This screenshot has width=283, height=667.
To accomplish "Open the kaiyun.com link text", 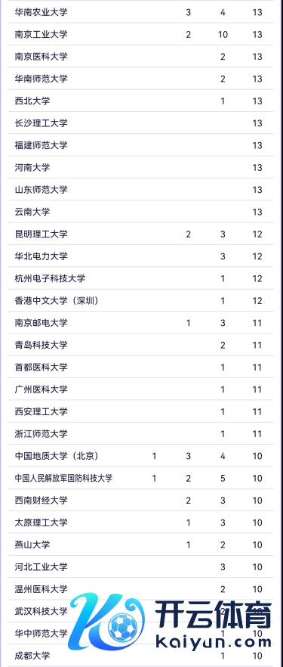I will [x=214, y=643].
